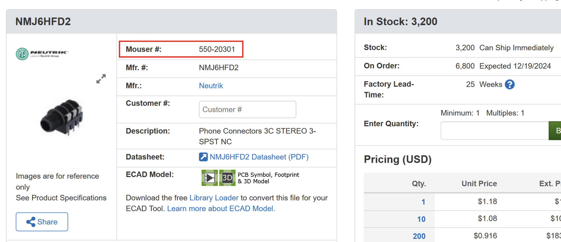Click the green Buy button beside quantity

point(555,131)
